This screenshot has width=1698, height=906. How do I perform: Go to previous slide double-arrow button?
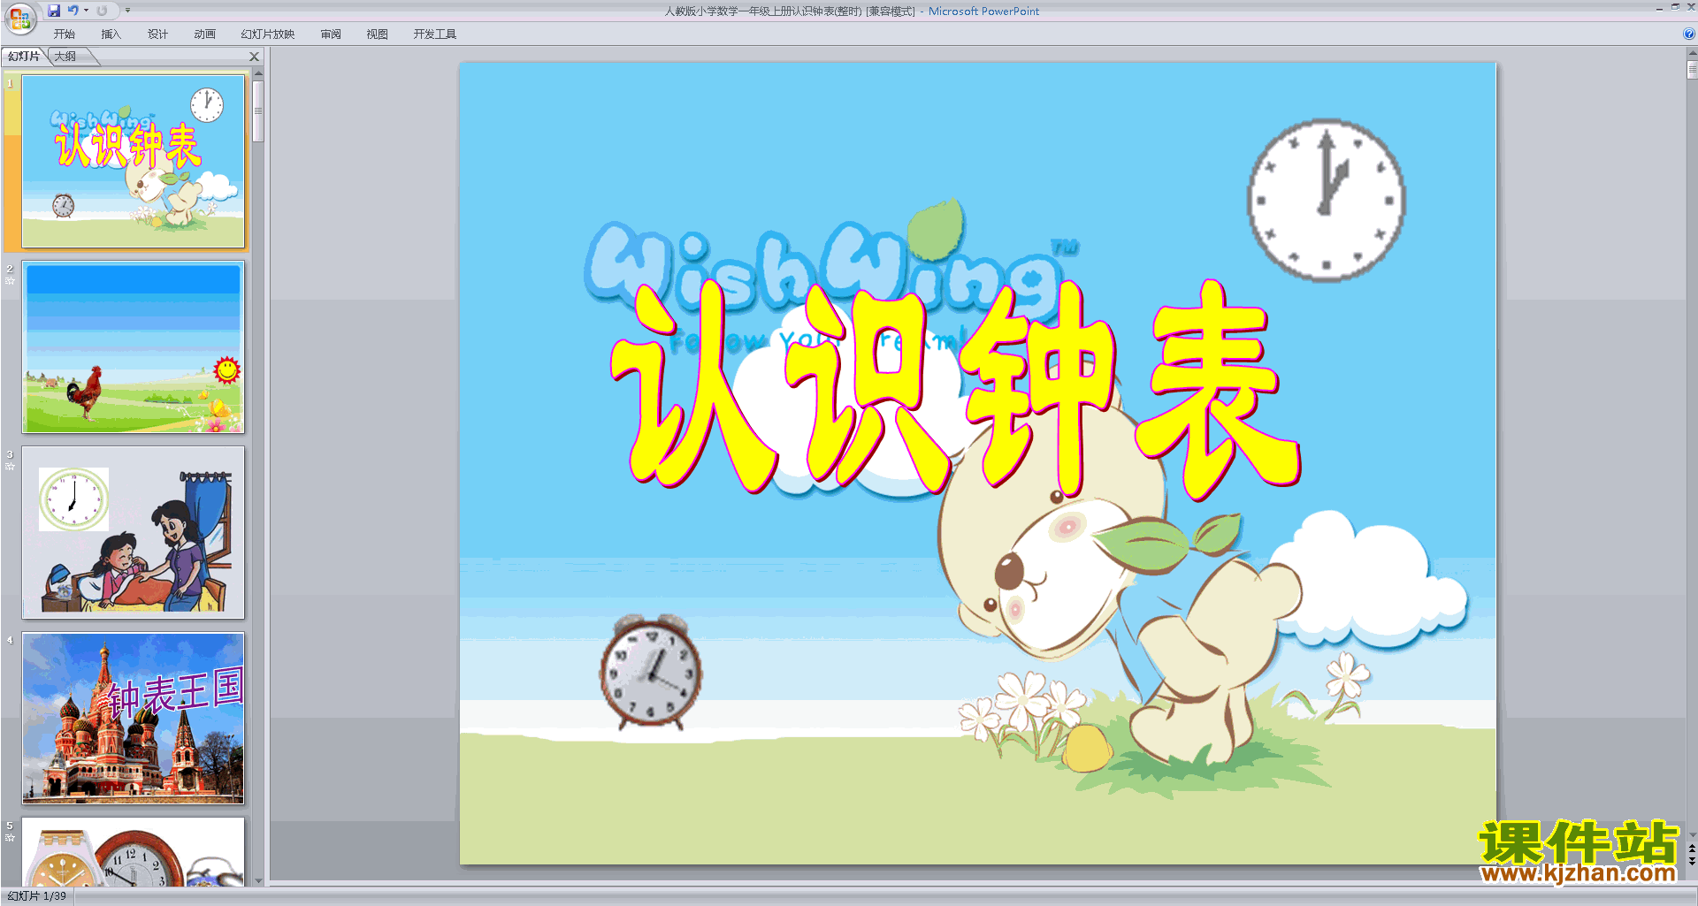[x=1692, y=849]
